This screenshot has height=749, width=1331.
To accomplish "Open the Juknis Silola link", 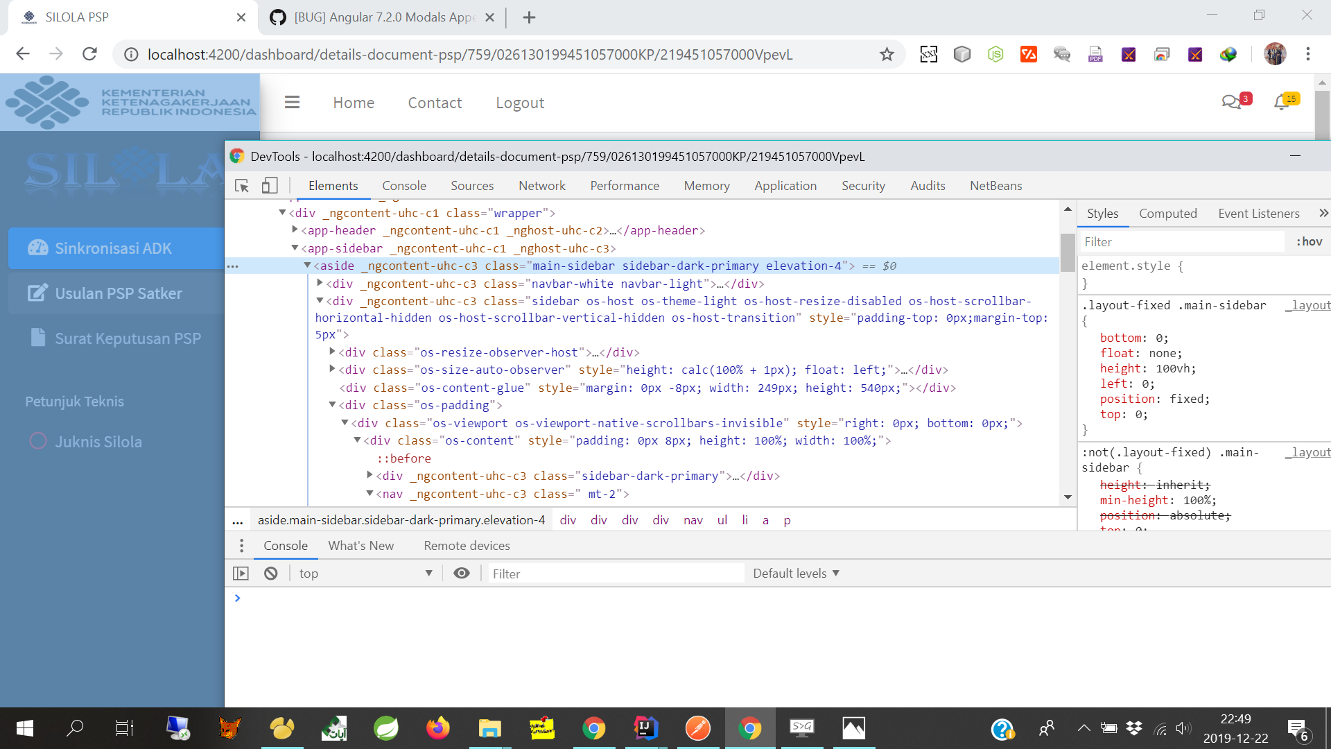I will pyautogui.click(x=99, y=441).
